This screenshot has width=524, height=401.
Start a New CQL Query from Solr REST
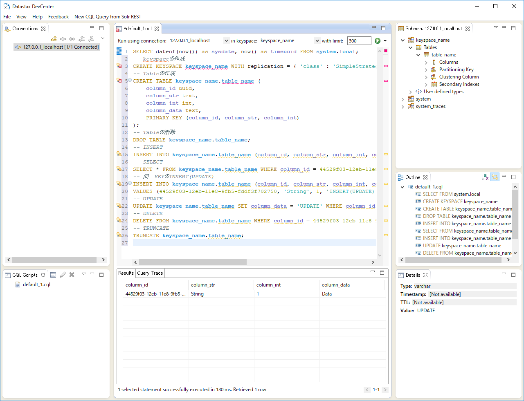(x=108, y=17)
